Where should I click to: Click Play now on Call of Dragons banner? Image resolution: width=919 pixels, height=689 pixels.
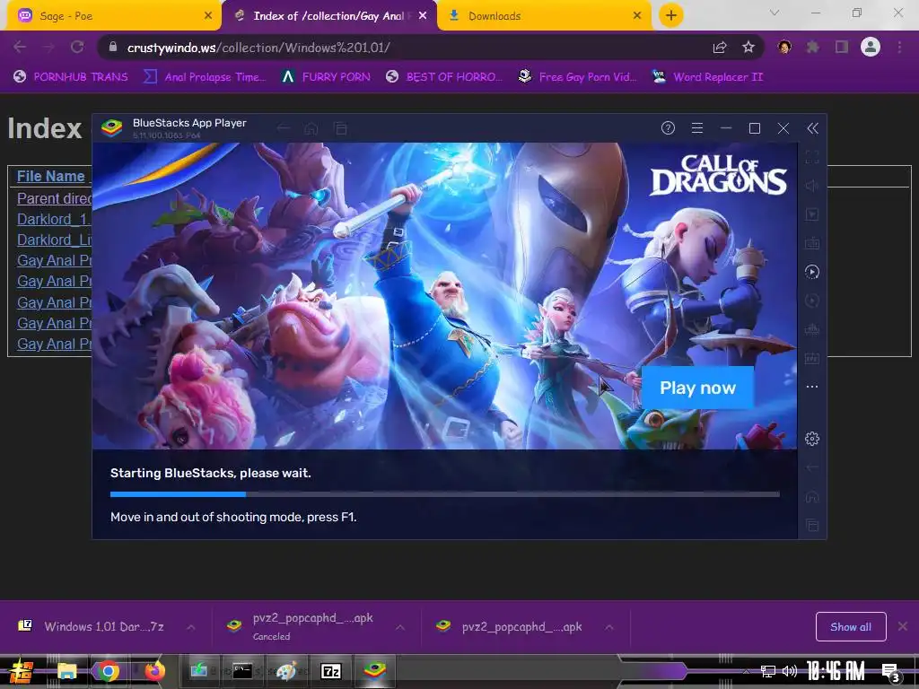tap(697, 388)
